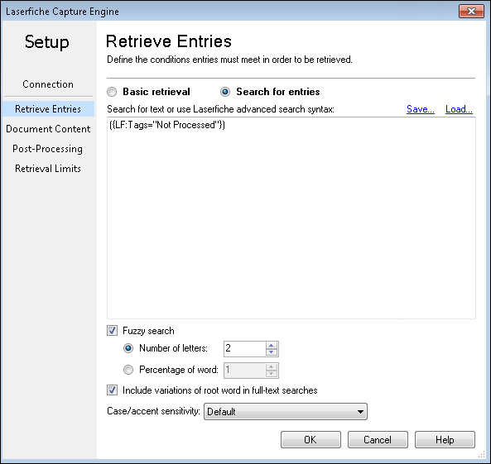The image size is (491, 464).
Task: Choose Number of letters radio option
Action: tap(128, 348)
